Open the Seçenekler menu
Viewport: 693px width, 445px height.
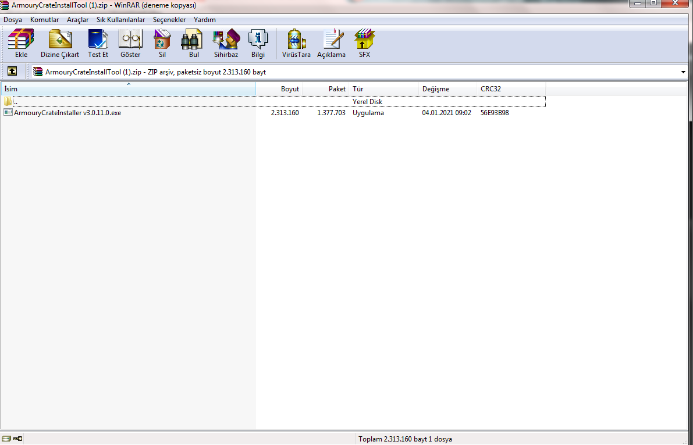coord(169,20)
